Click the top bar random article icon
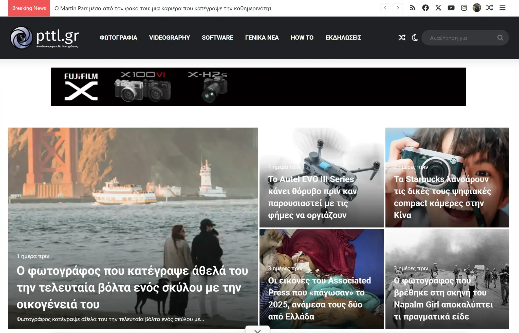The height and width of the screenshot is (333, 519). [490, 8]
